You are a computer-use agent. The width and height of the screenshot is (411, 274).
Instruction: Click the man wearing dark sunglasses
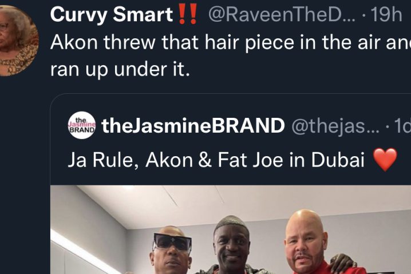(172, 249)
